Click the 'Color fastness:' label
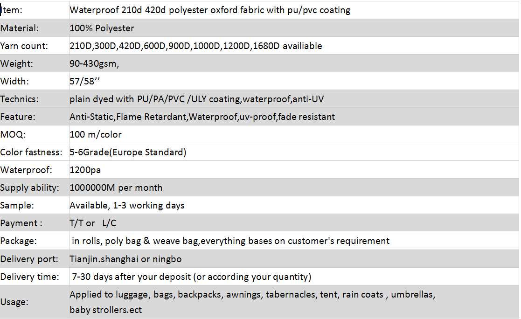This screenshot has height=319, width=521. [31, 152]
